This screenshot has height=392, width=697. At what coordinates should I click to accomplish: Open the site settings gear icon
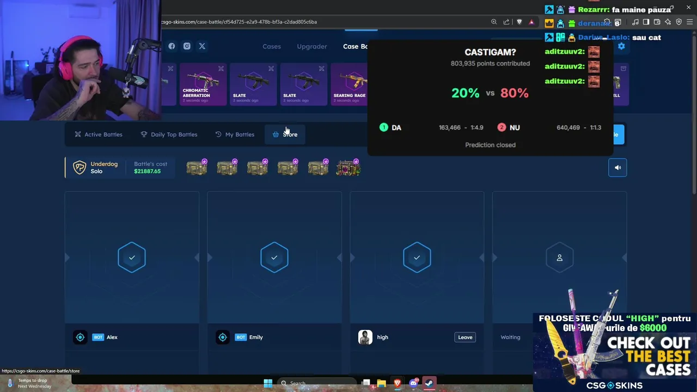coord(621,46)
